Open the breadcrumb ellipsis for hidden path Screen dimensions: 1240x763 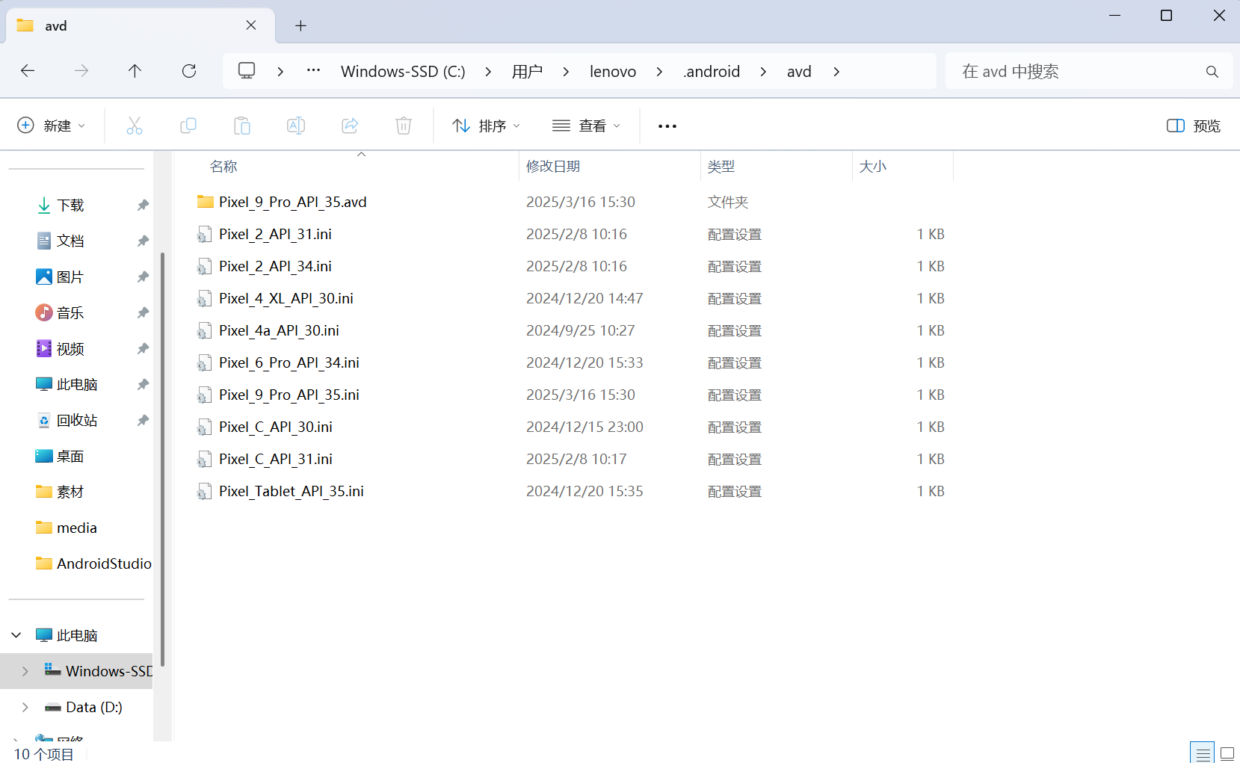[314, 71]
